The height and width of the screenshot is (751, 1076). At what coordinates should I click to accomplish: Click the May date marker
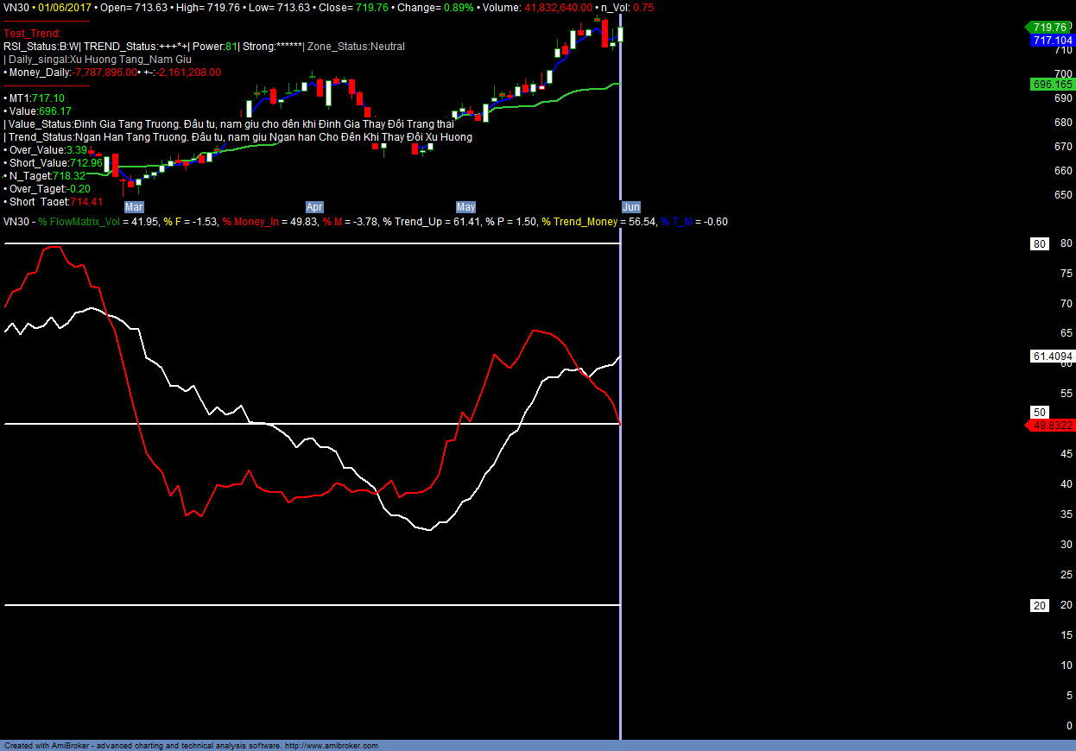click(465, 207)
